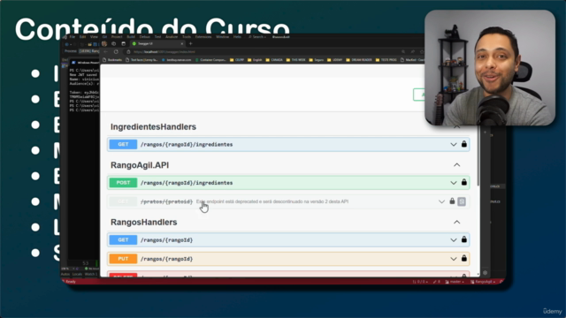Click the workspaces icon beside browser profile
This screenshot has width=566, height=318.
point(114,43)
